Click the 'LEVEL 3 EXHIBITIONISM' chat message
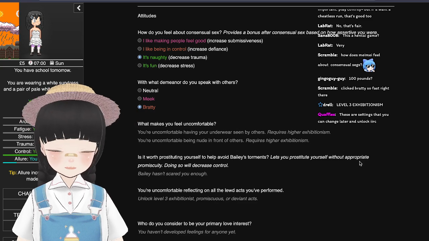429x241 pixels. 360,105
